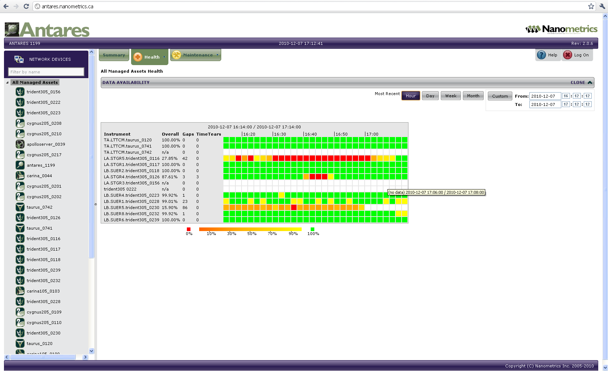Click the trident305_0126 device icon
608x371 pixels.
20,218
